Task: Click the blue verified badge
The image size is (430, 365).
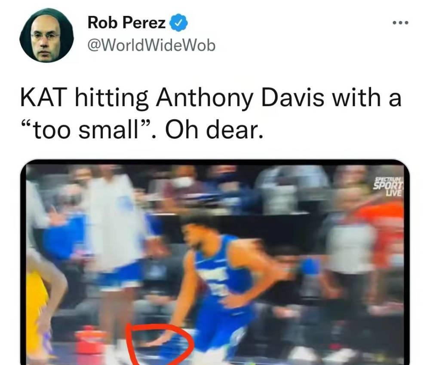Action: tap(179, 23)
